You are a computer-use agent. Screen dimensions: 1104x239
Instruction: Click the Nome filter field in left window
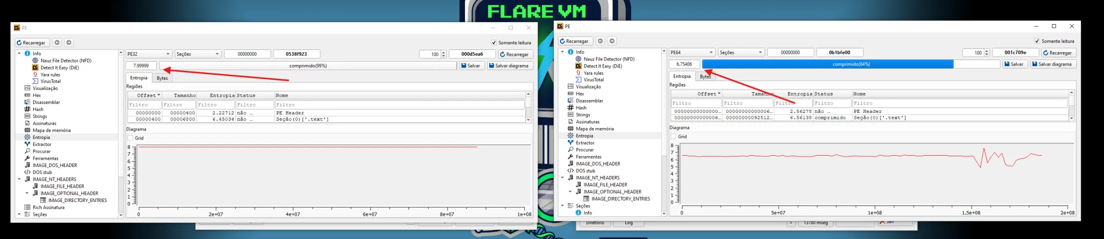tap(399, 105)
